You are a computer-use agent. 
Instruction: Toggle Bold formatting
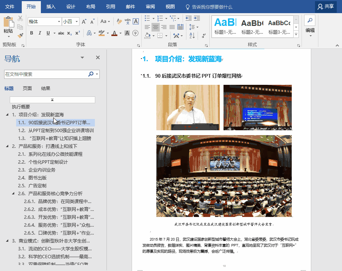click(31, 33)
